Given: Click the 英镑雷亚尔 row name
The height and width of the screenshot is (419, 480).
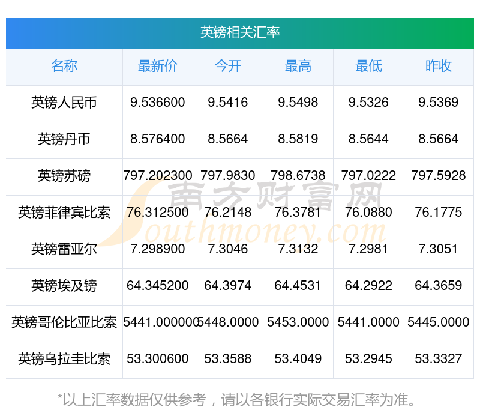Looking at the screenshot, I should [64, 249].
